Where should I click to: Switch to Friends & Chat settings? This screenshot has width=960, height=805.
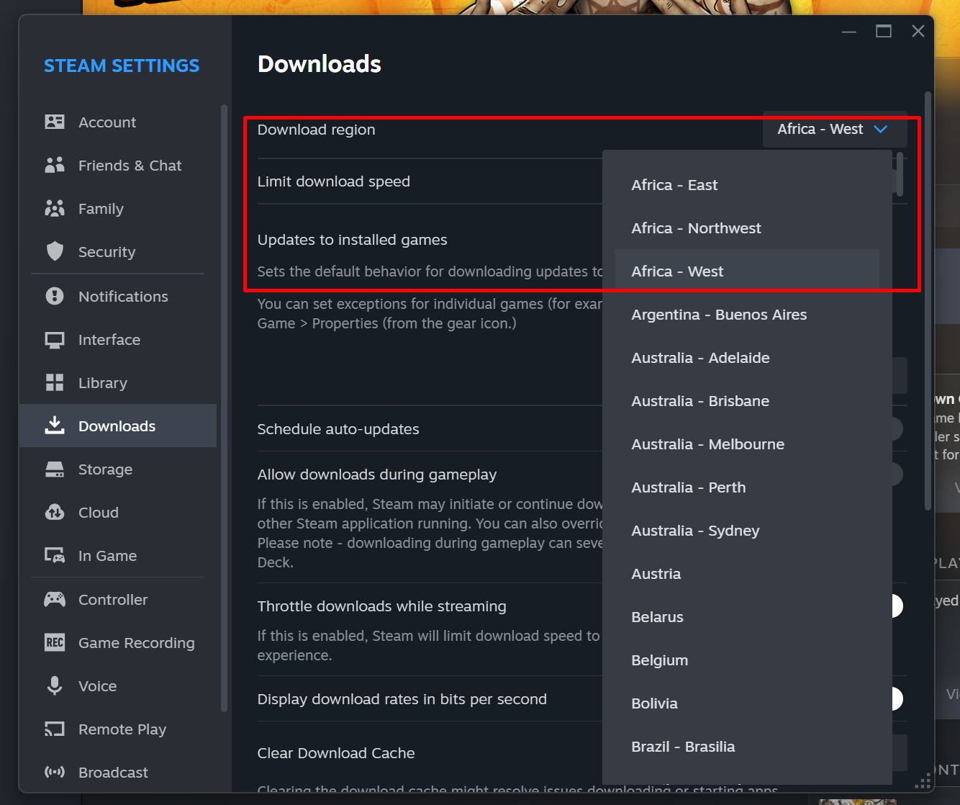(118, 166)
